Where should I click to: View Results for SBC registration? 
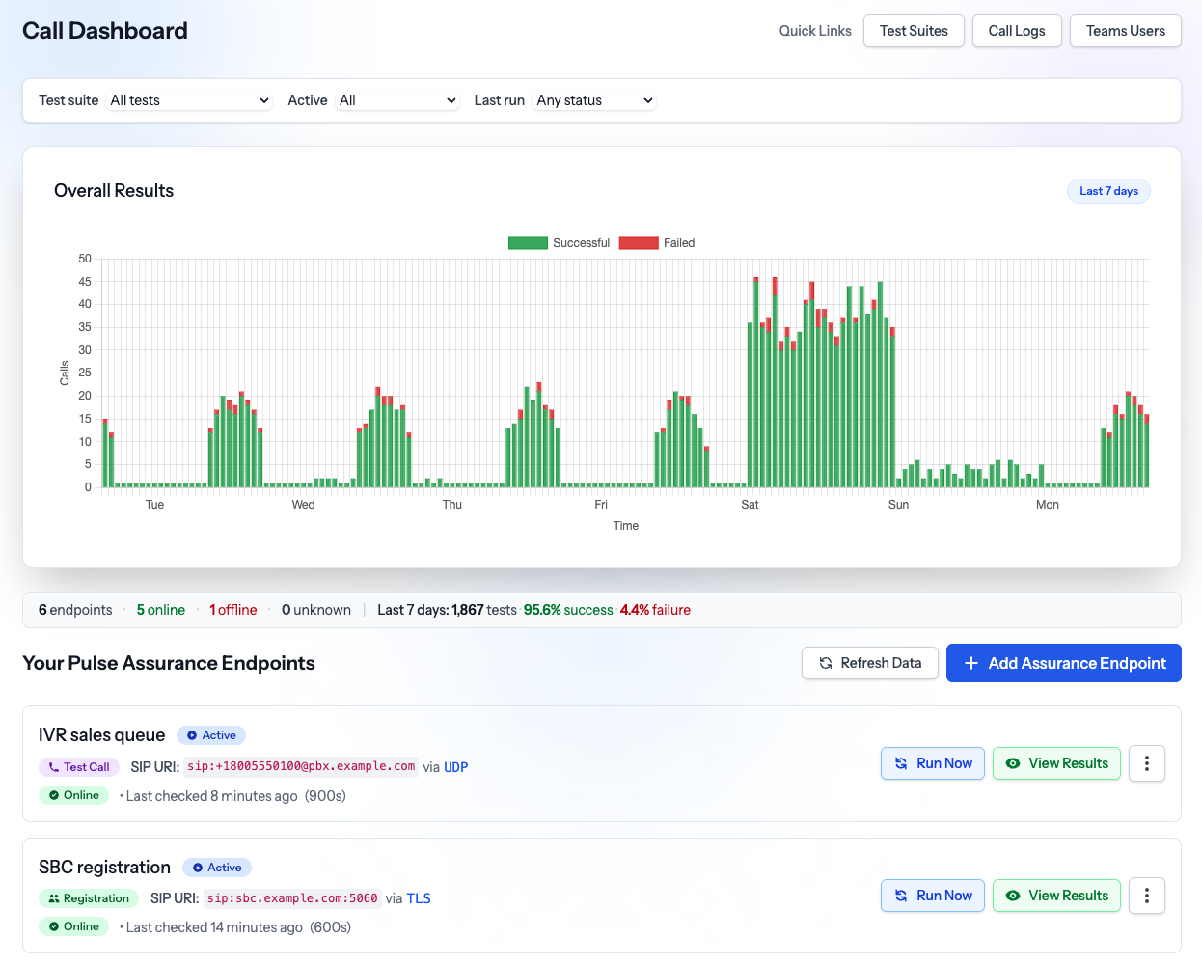[x=1056, y=896]
